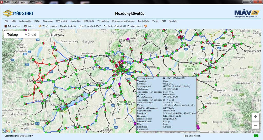Open the Törzsadatok menu
This screenshot has width=263, height=140.
103,21
